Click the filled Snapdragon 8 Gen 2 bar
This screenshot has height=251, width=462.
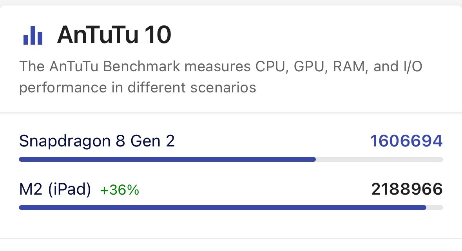(x=167, y=159)
